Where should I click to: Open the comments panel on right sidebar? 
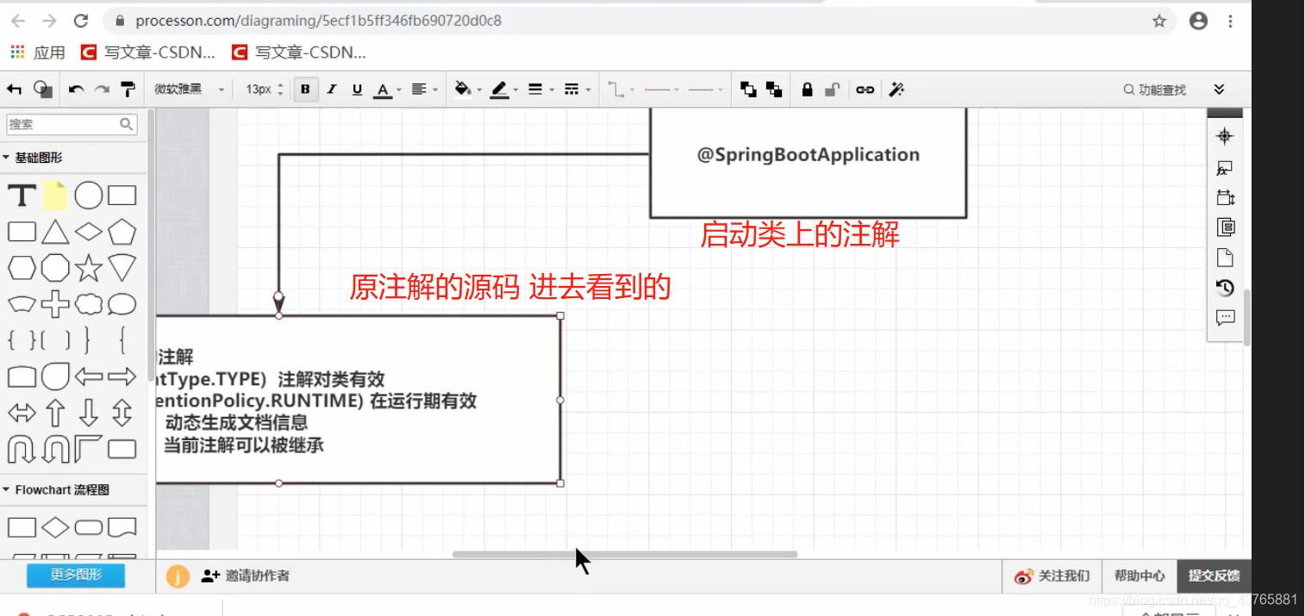pyautogui.click(x=1225, y=318)
